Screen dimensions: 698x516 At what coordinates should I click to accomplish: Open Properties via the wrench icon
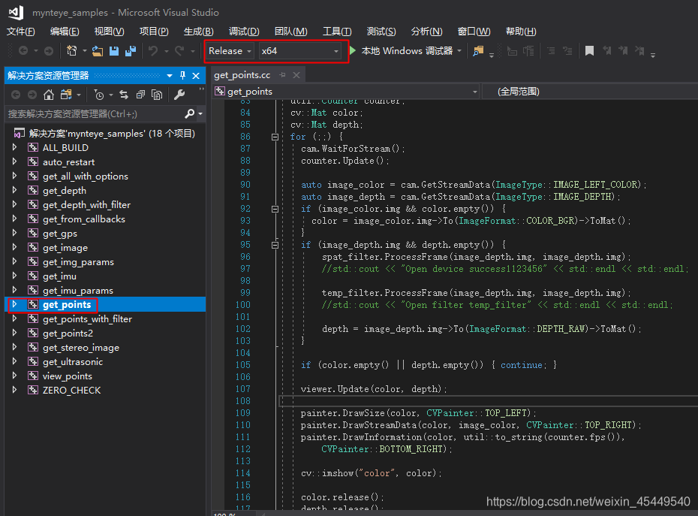(x=179, y=95)
